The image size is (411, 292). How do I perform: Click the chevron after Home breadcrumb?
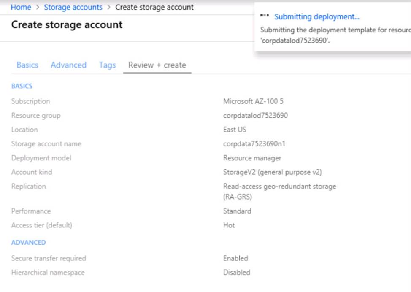coord(38,8)
